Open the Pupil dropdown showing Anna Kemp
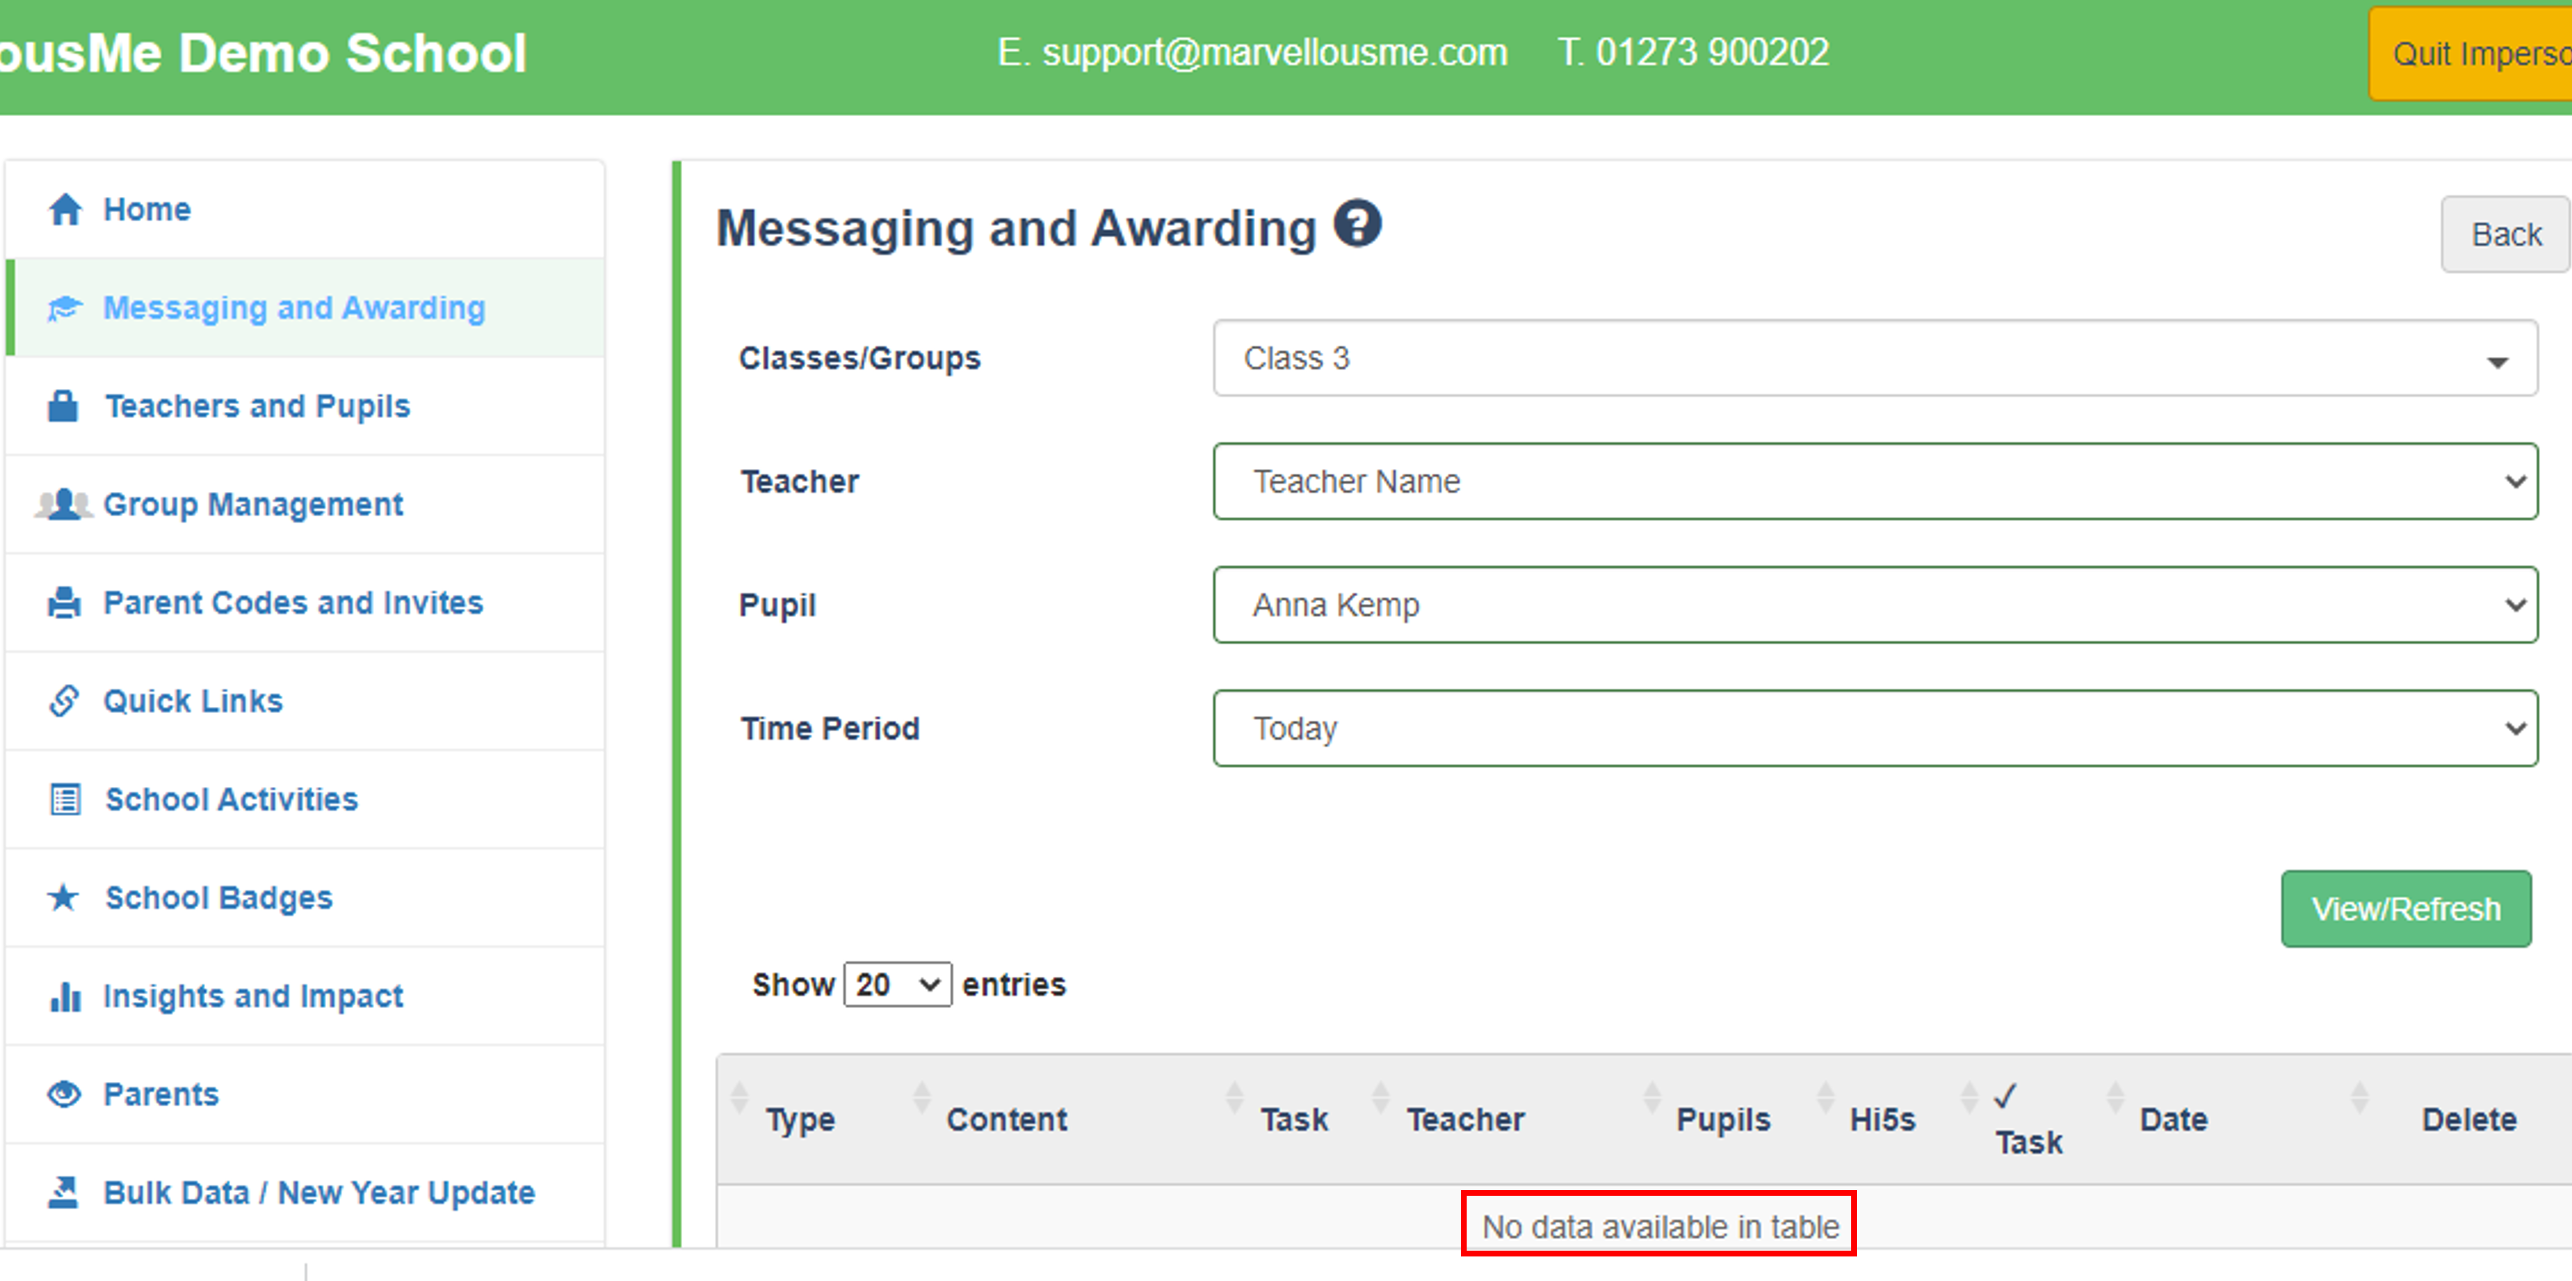Screen dimensions: 2572x1281 pyautogui.click(x=1874, y=605)
